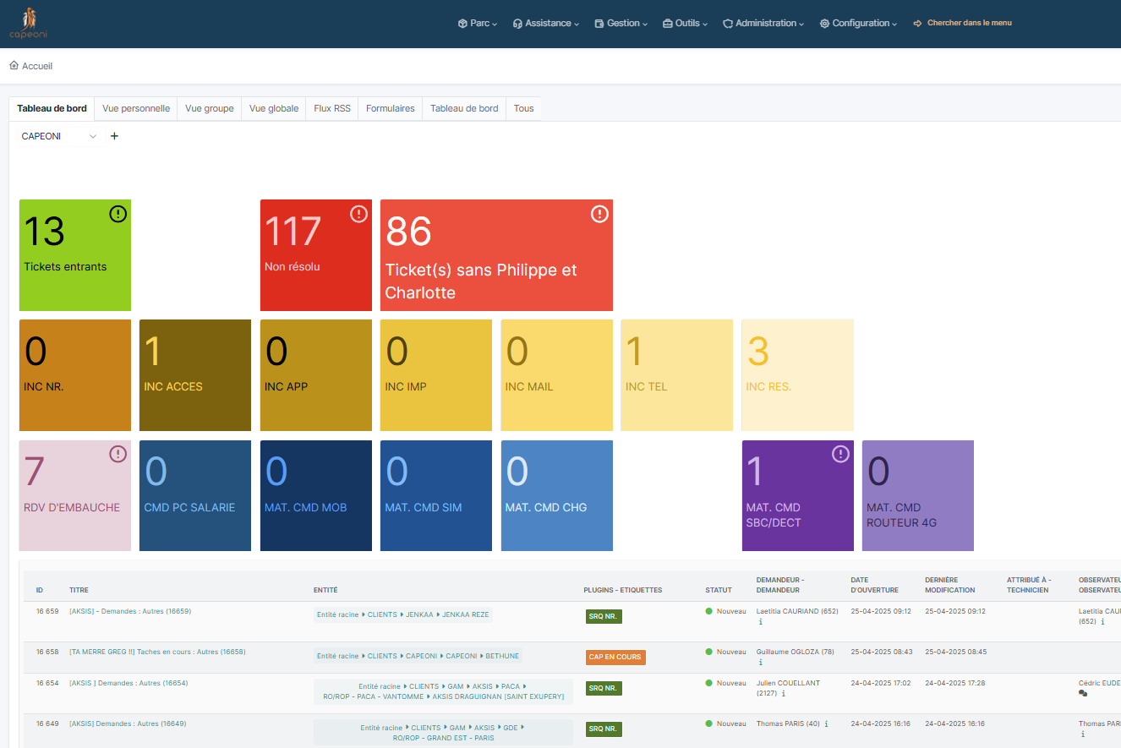The image size is (1121, 748).
Task: Open the Assistance menu
Action: pyautogui.click(x=546, y=24)
